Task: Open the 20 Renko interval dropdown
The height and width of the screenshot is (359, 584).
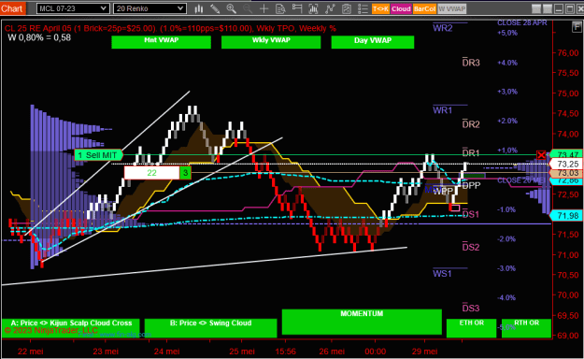Action: coord(150,8)
